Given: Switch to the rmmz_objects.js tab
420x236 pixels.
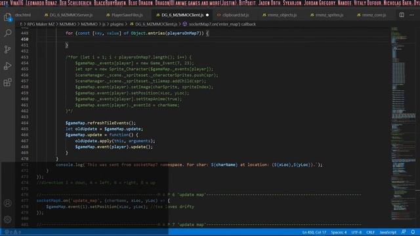Looking at the screenshot, I should (280, 15).
